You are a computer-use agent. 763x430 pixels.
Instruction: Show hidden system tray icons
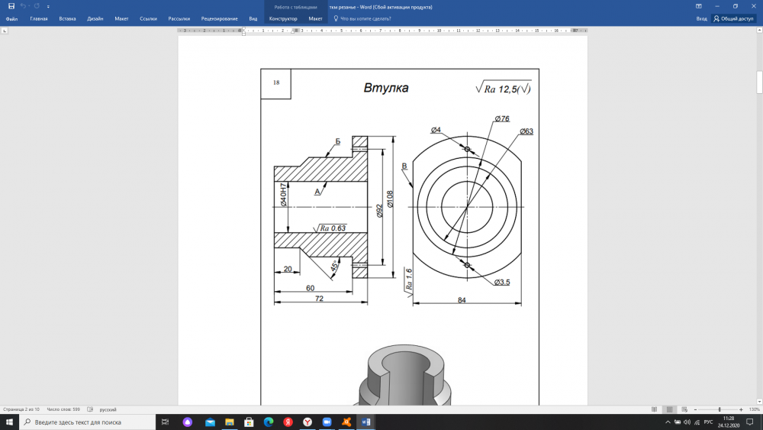[x=668, y=422]
